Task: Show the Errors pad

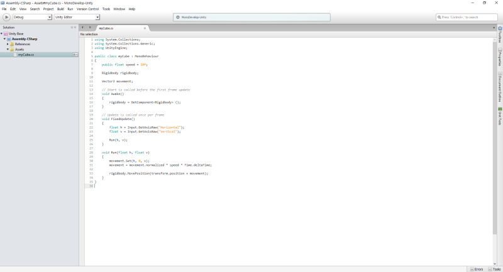Action: (477, 269)
